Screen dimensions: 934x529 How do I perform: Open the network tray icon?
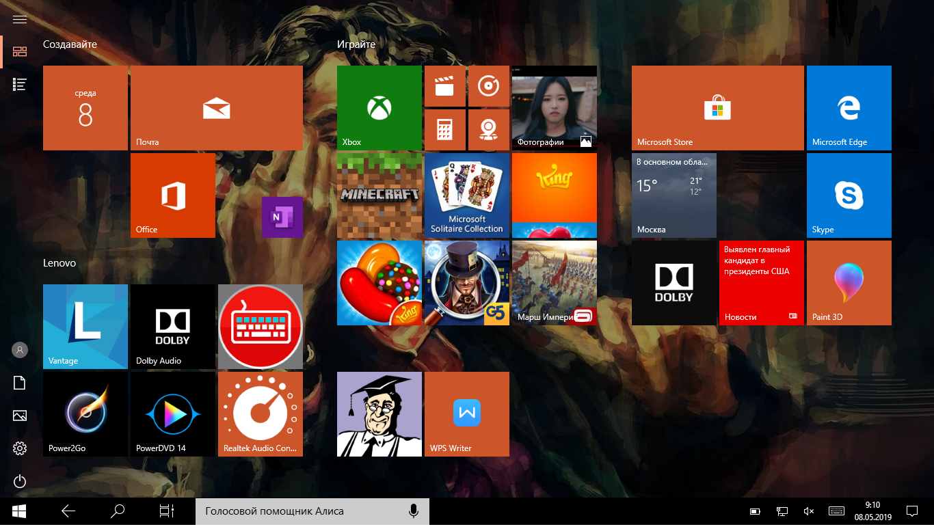point(782,511)
